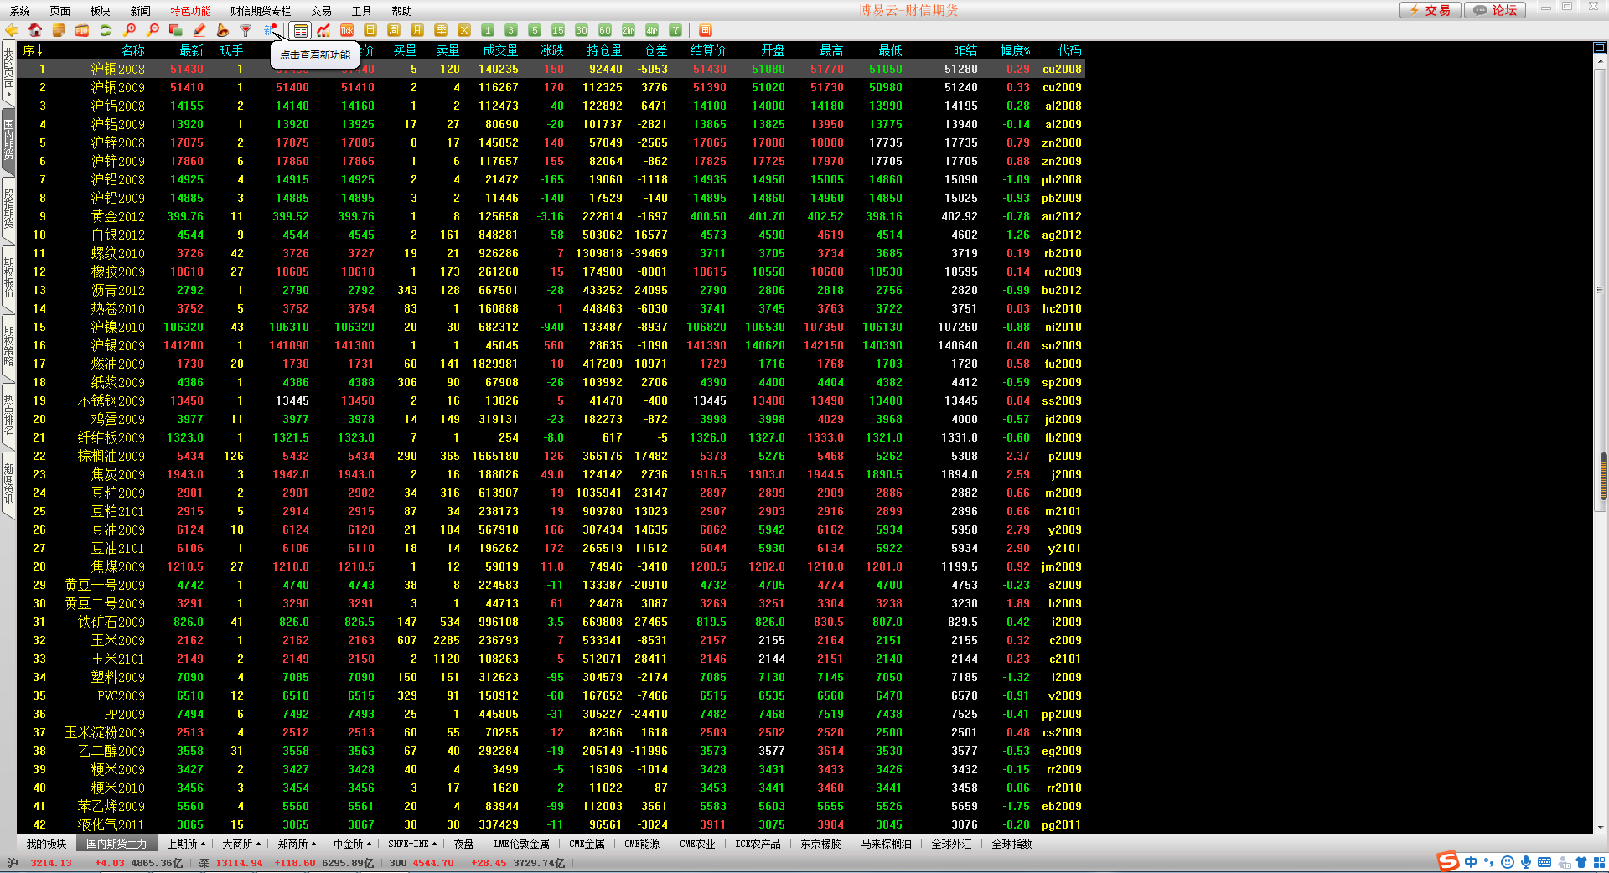
Task: Sort by the 涨跌 column header
Action: [x=551, y=50]
